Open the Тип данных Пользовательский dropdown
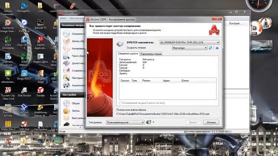 click(x=125, y=122)
